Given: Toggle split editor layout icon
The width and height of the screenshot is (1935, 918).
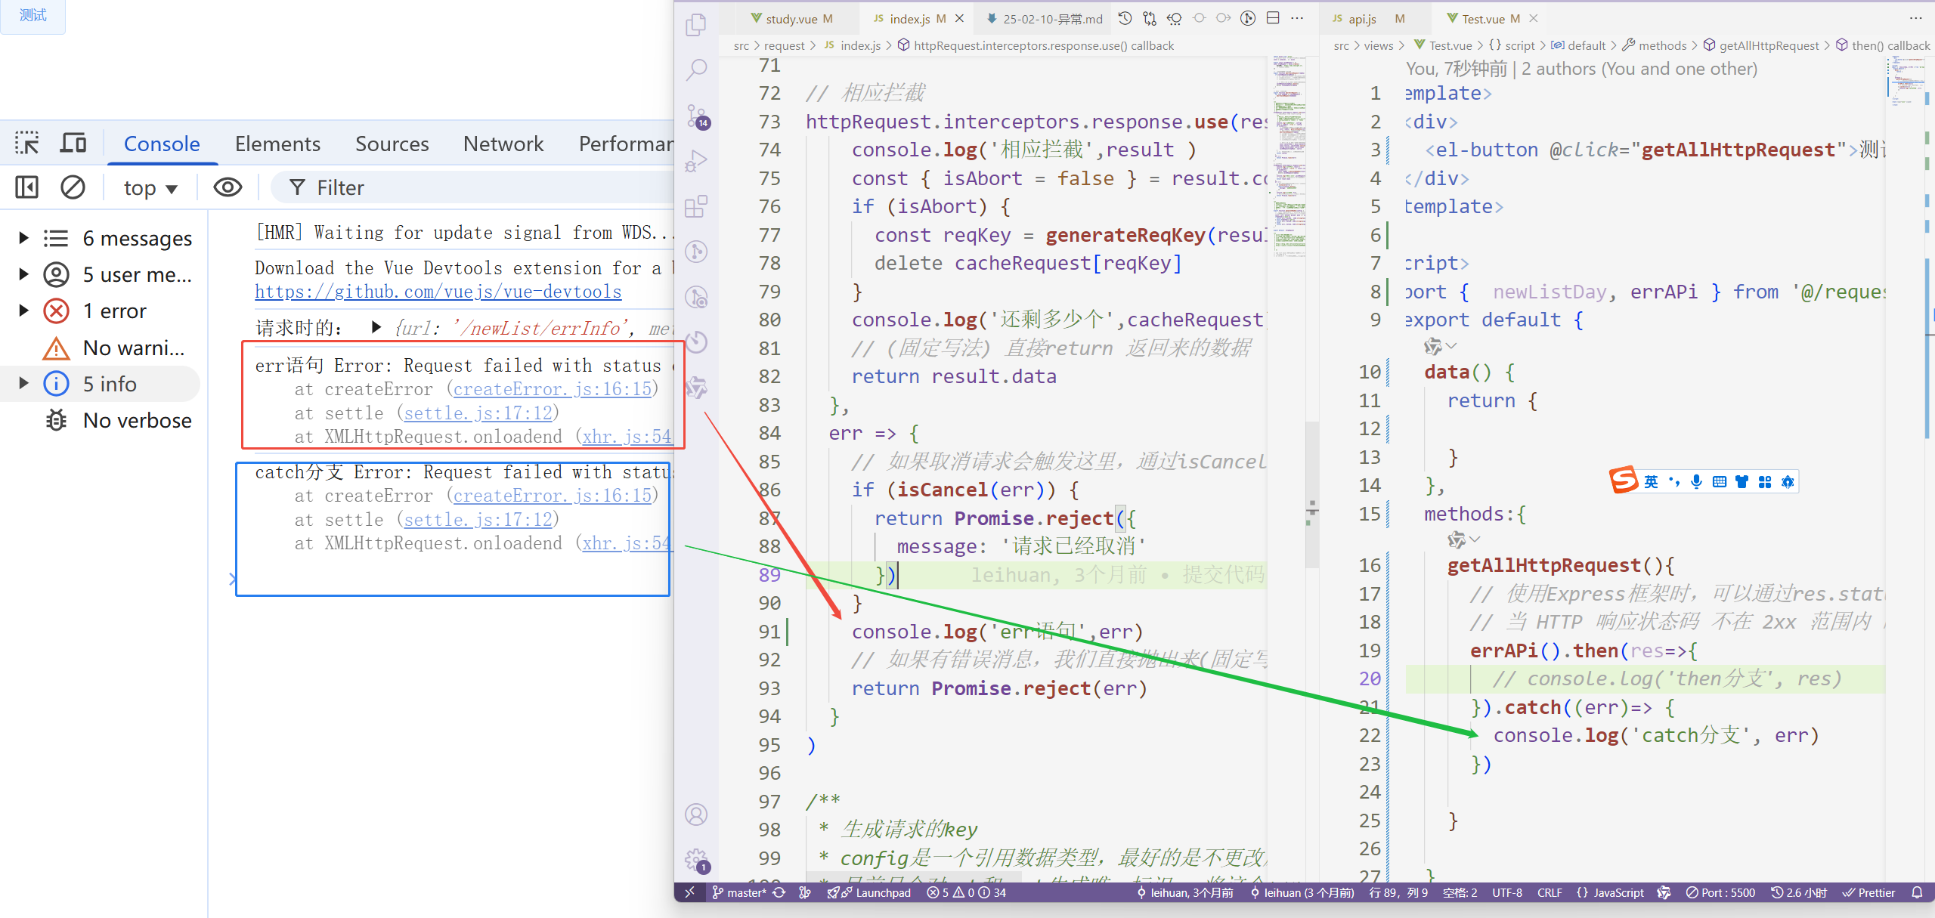Looking at the screenshot, I should click(x=1273, y=18).
